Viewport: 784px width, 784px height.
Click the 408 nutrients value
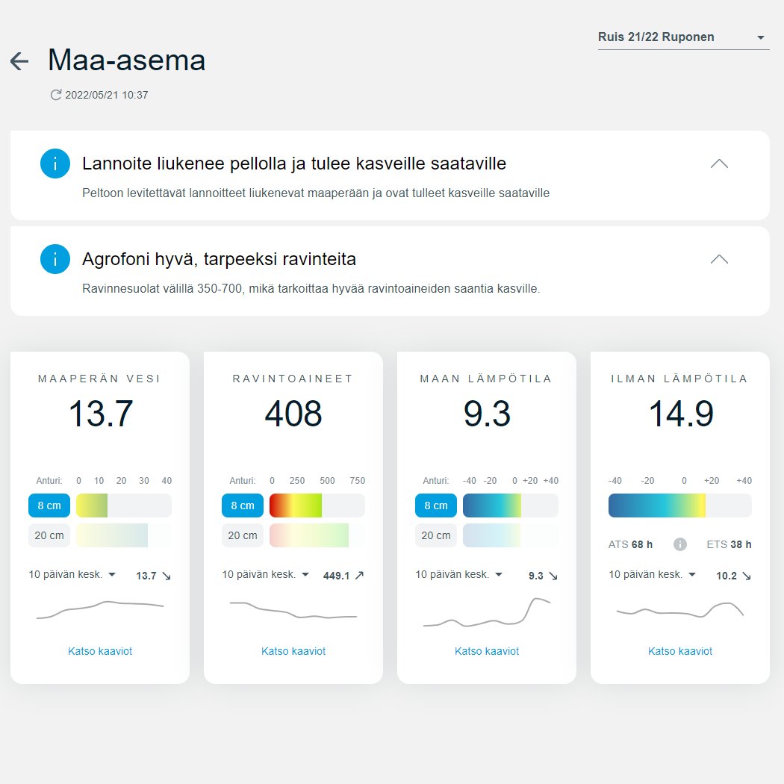[293, 414]
